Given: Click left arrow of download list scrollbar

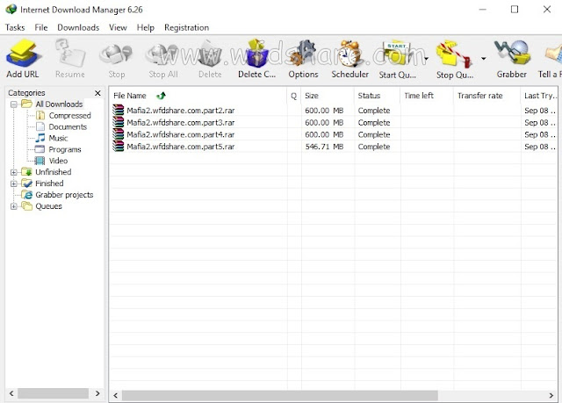Looking at the screenshot, I should (115, 395).
